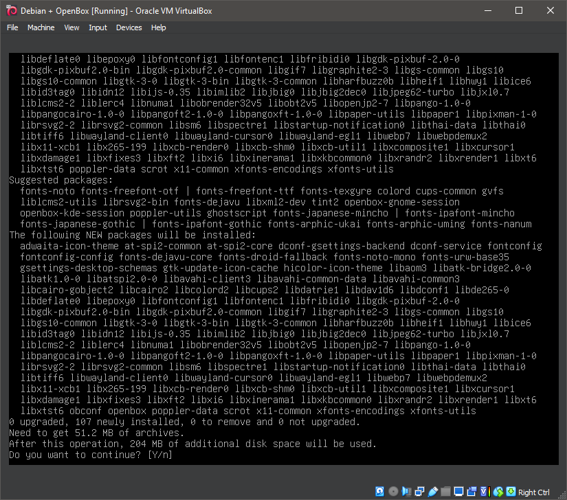Click the virtualization features V icon
This screenshot has width=567, height=500.
(x=482, y=491)
